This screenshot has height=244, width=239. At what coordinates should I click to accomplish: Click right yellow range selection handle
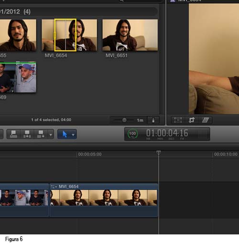tap(76, 35)
